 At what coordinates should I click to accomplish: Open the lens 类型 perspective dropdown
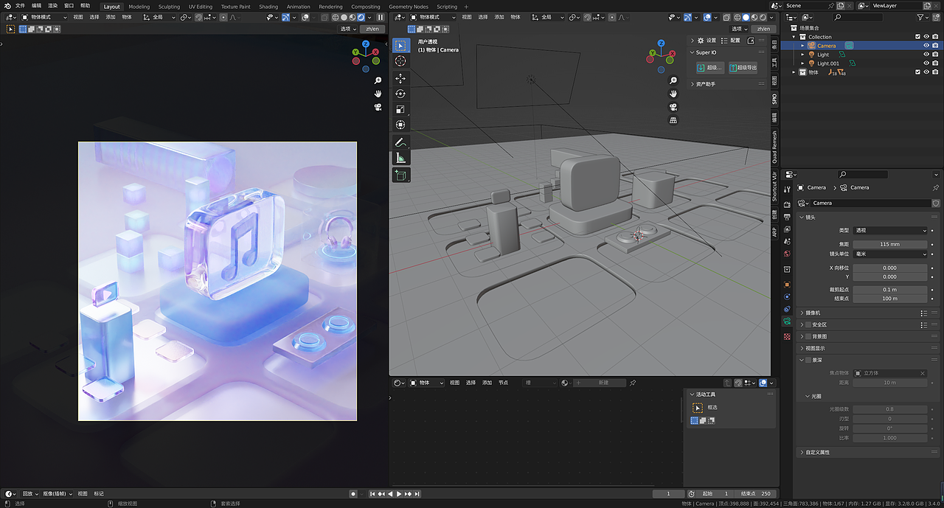890,231
